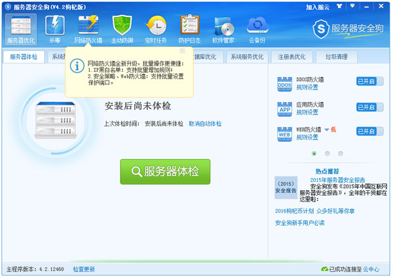Open the 防护日志 clipboard log icon
Screen dimensions: 393x278
189,29
